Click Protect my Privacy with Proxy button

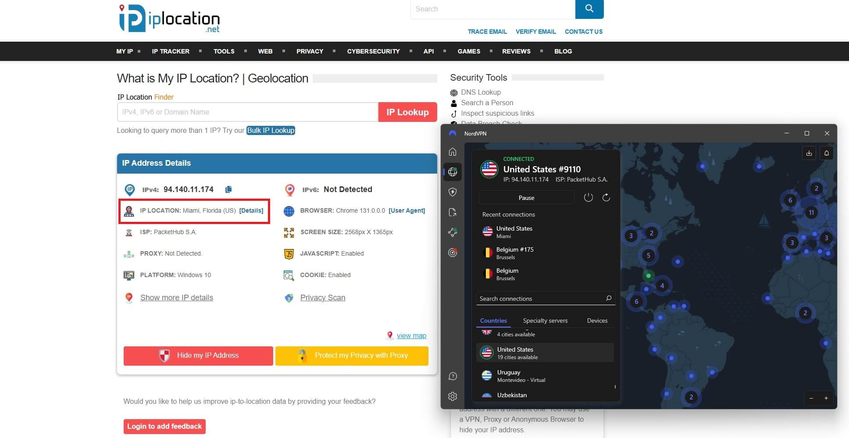tap(352, 356)
